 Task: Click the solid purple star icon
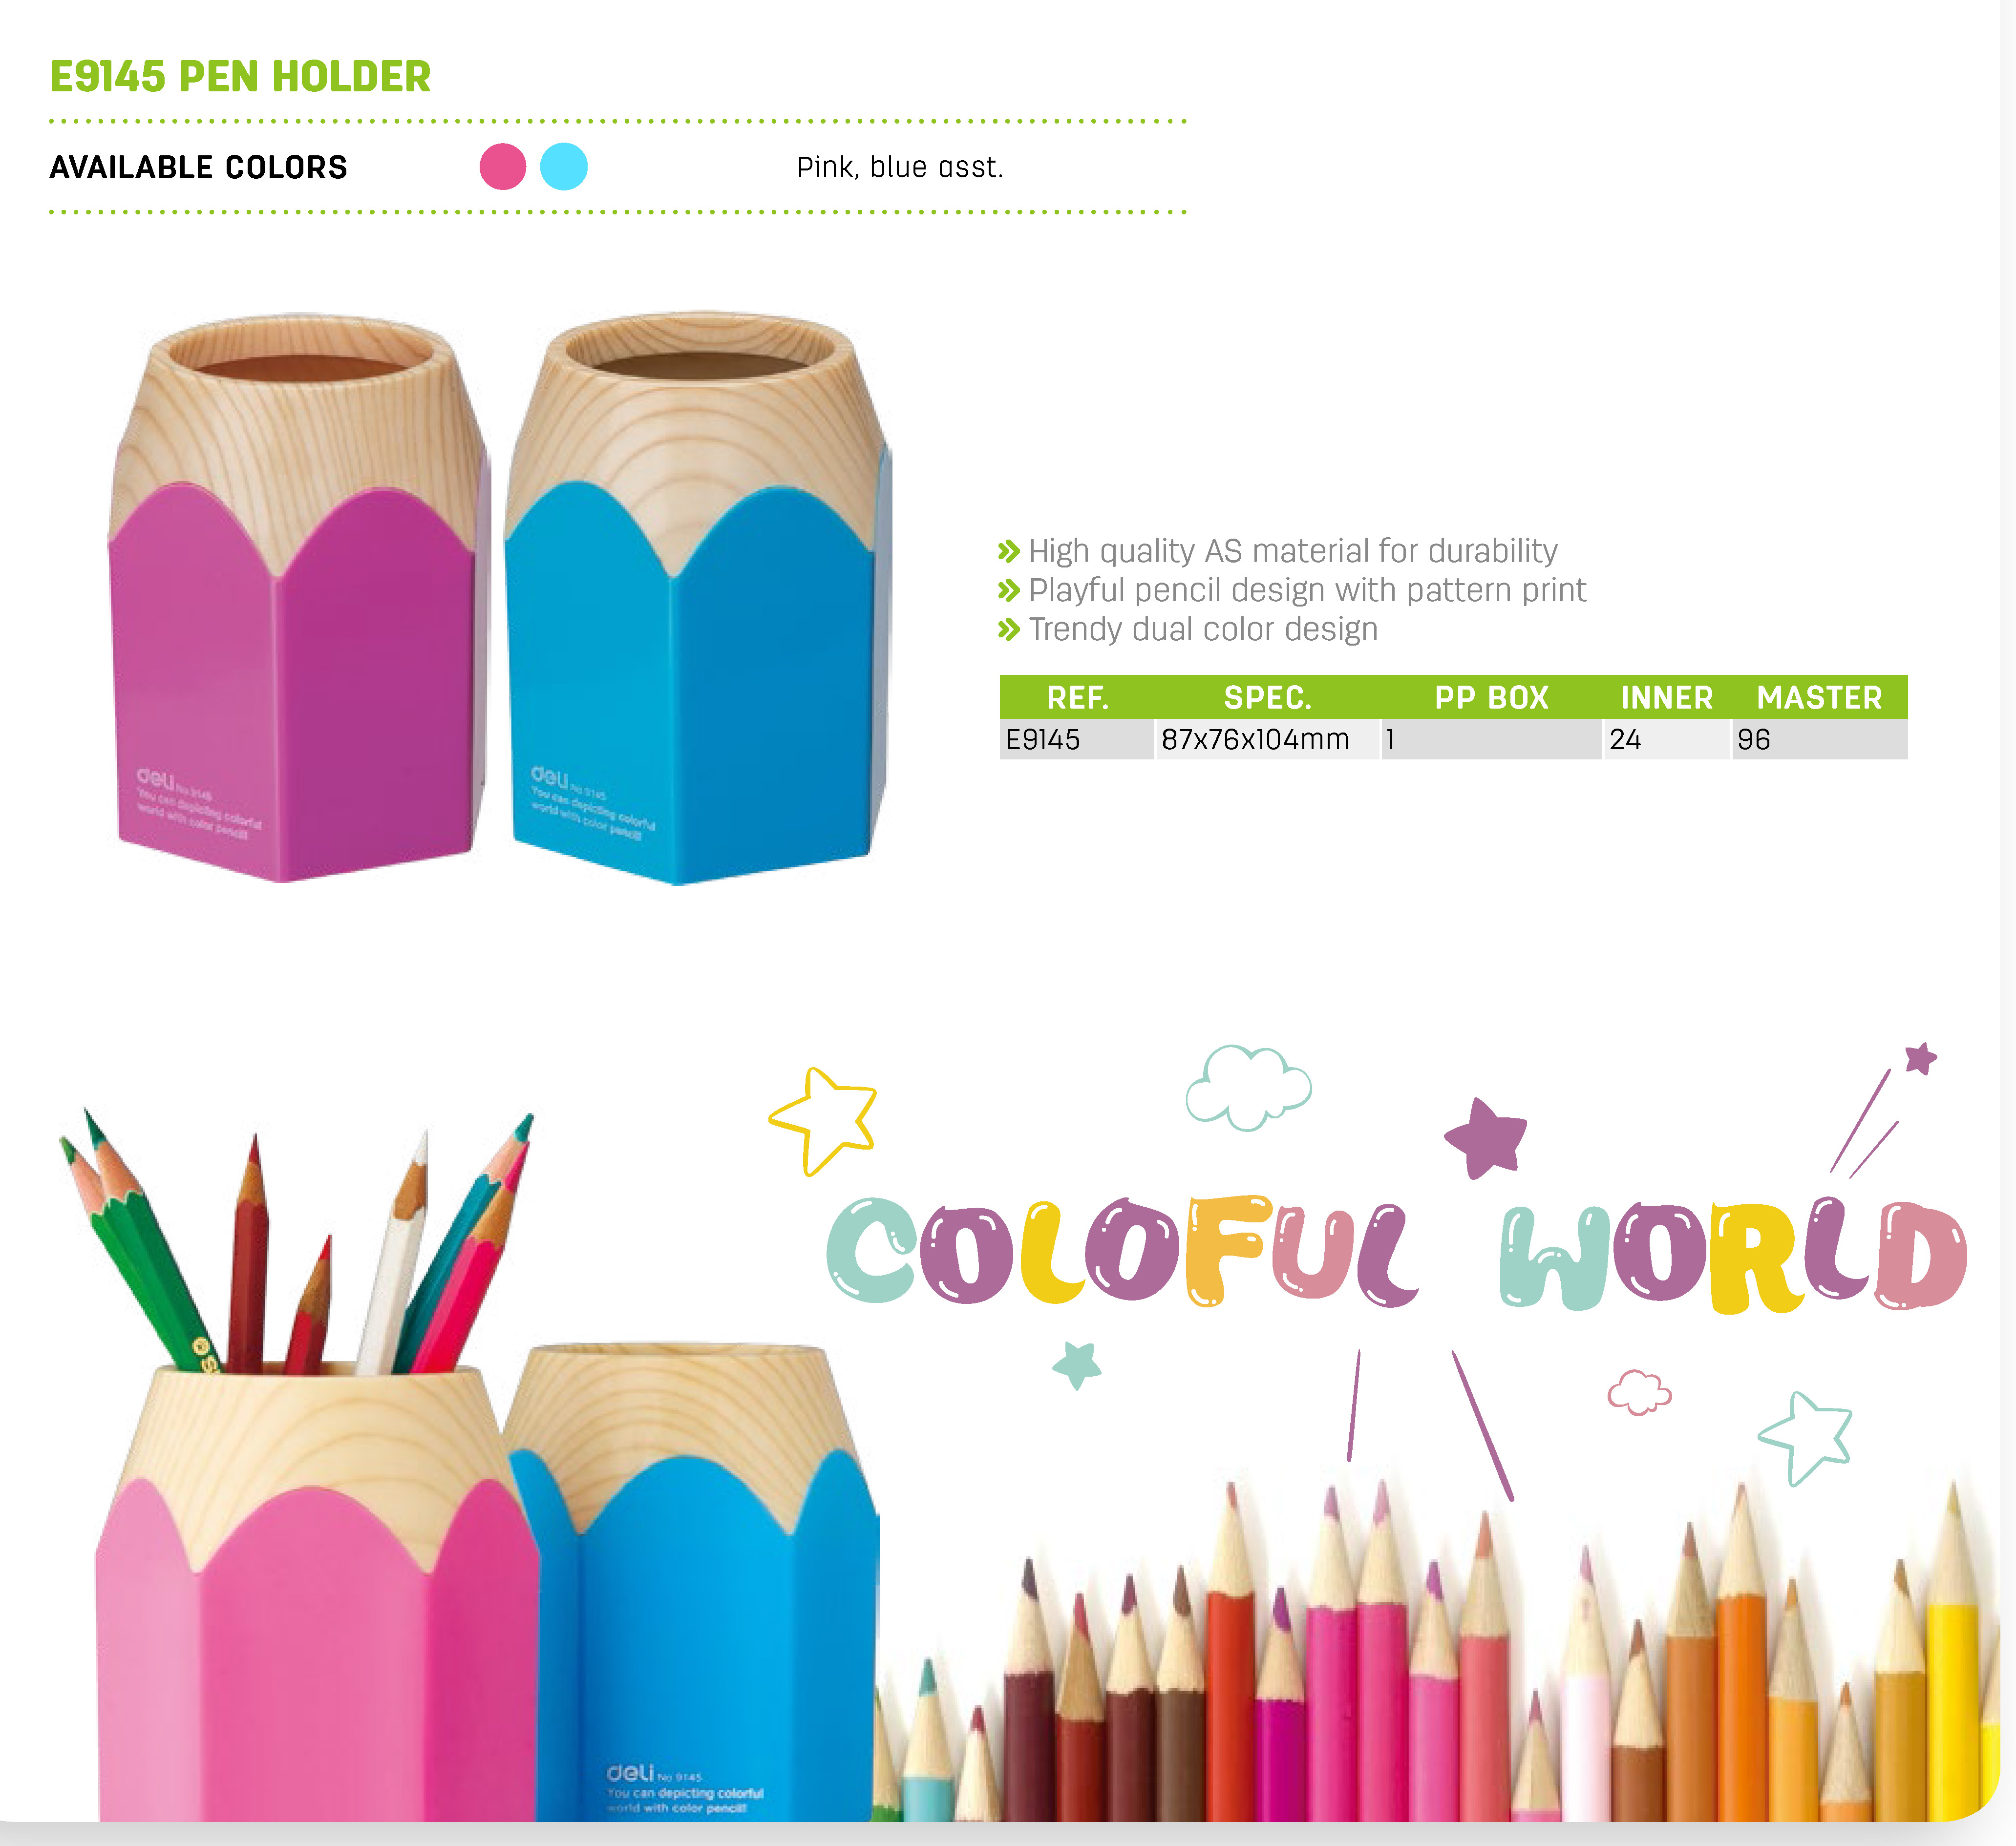click(1486, 1137)
